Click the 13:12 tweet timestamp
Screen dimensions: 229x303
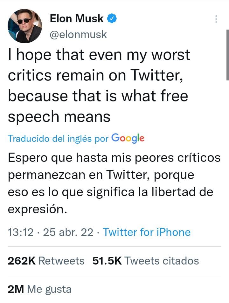(x=20, y=232)
